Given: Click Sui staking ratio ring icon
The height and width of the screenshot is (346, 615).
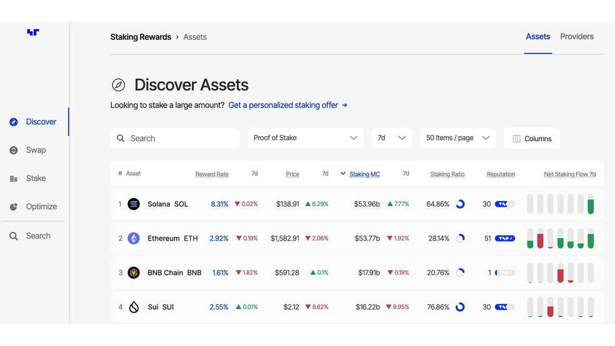Looking at the screenshot, I should 460,307.
